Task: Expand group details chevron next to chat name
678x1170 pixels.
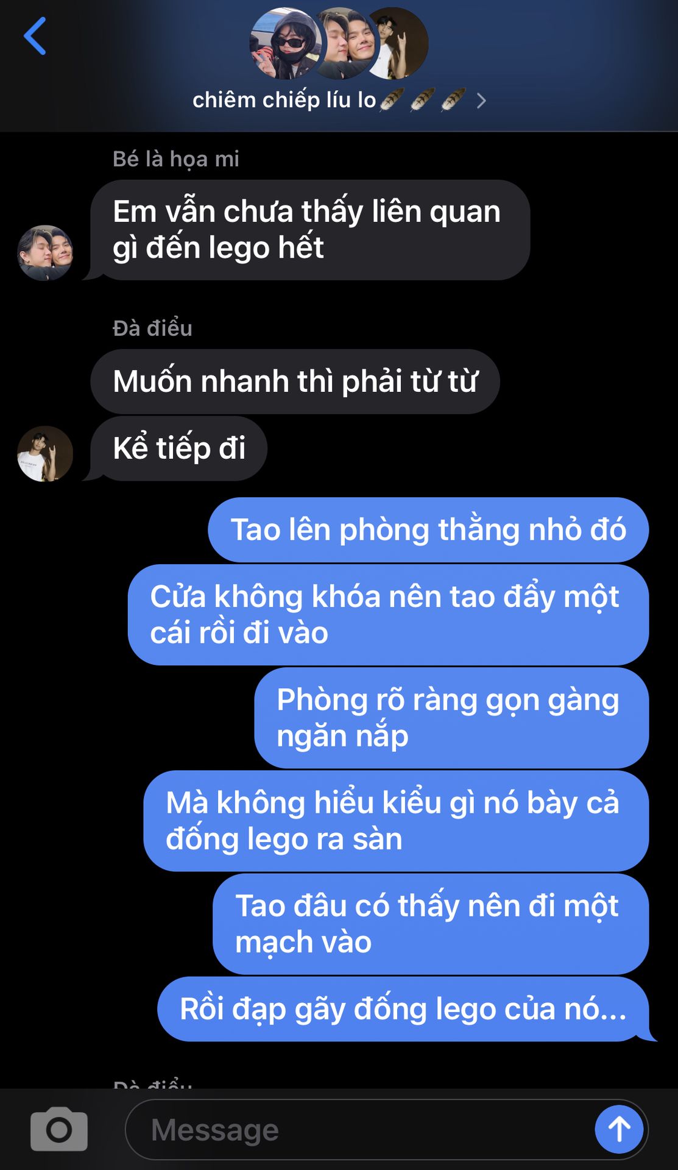Action: coord(481,101)
